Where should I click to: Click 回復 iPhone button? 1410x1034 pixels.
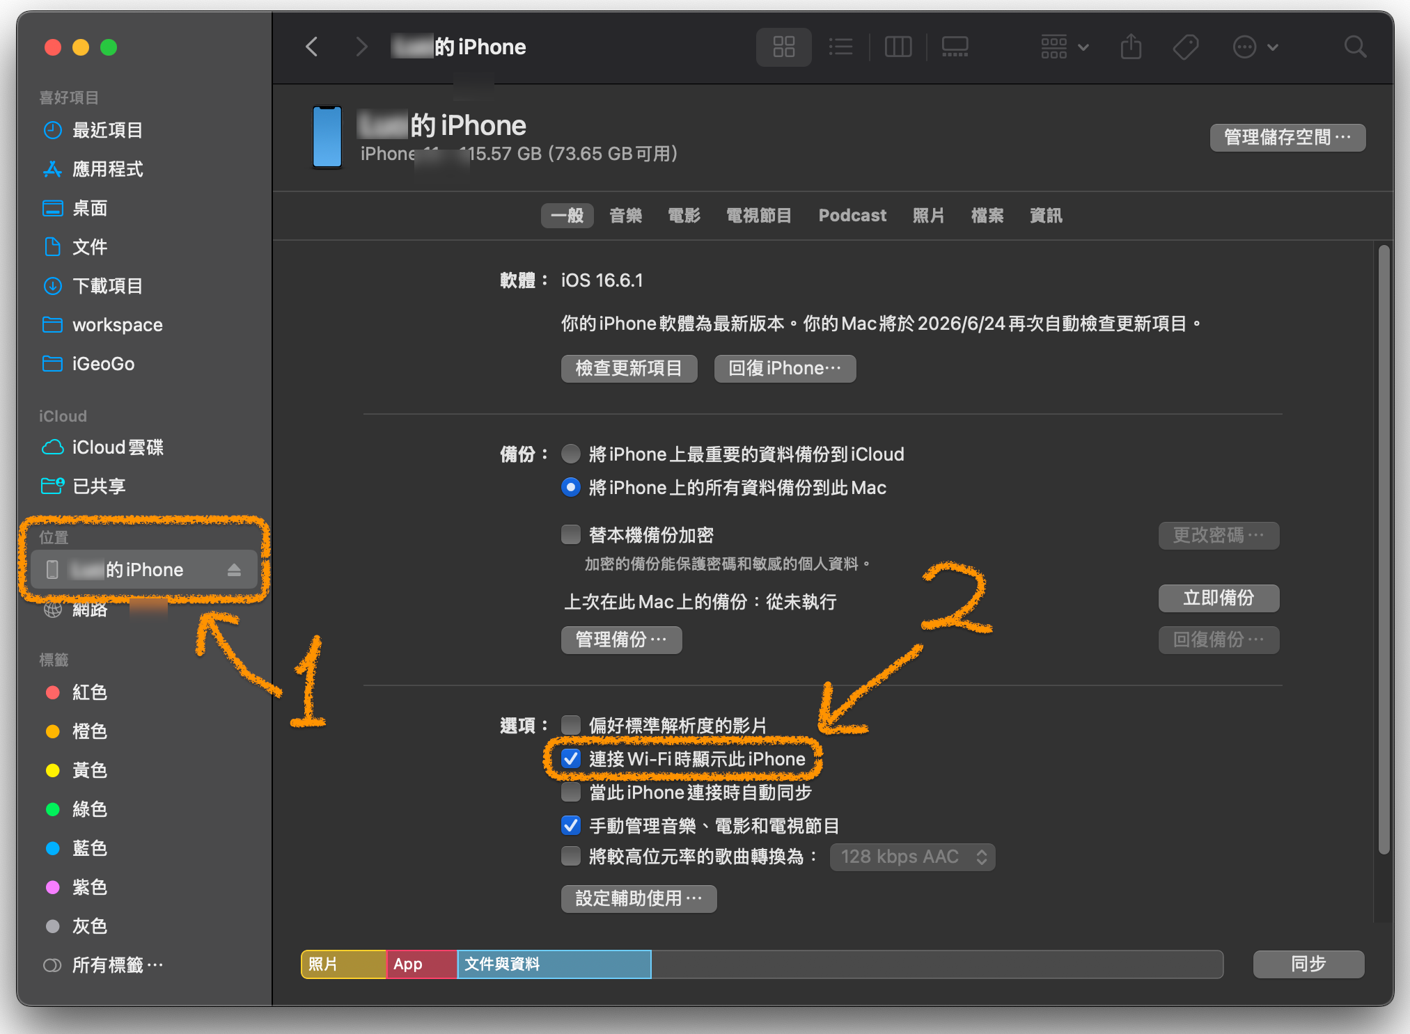(x=785, y=368)
